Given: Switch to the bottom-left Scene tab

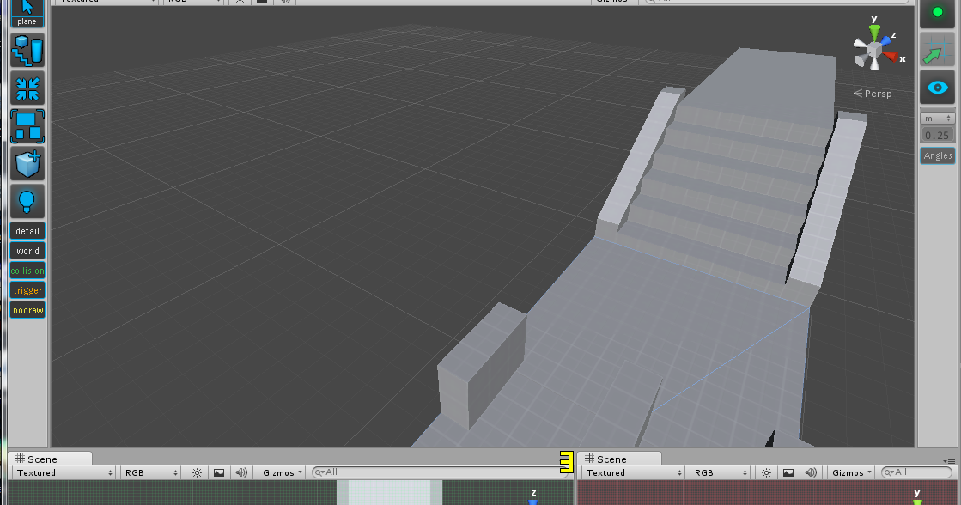Looking at the screenshot, I should [50, 459].
